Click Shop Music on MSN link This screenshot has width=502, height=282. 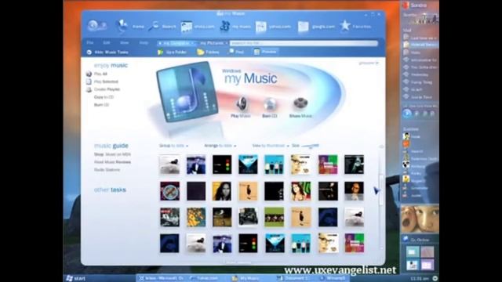(x=112, y=154)
